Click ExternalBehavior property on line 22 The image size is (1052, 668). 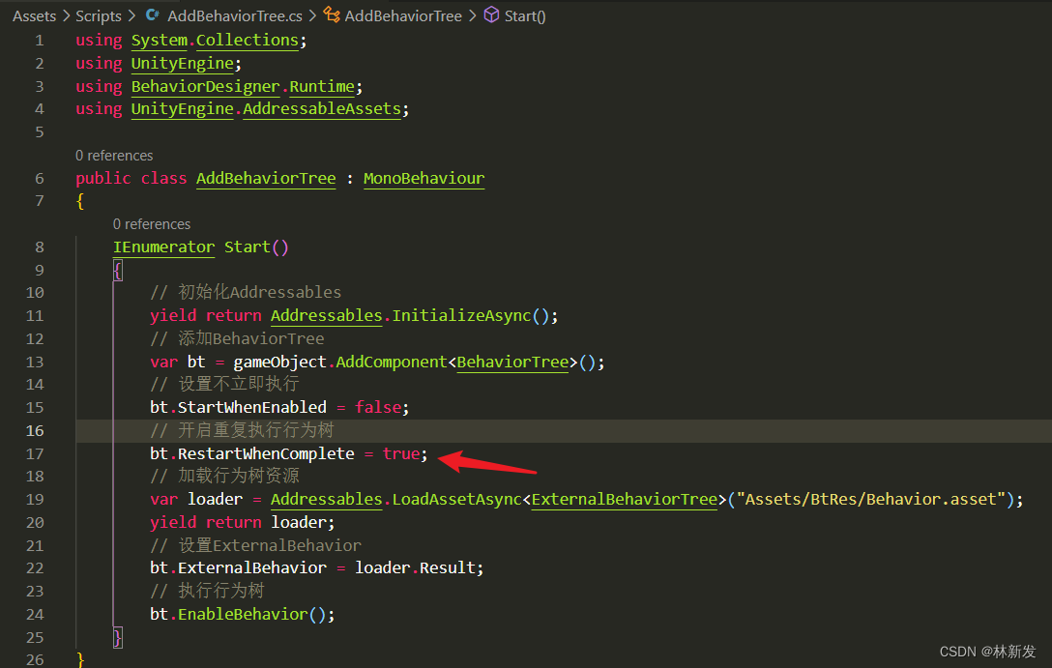252,568
